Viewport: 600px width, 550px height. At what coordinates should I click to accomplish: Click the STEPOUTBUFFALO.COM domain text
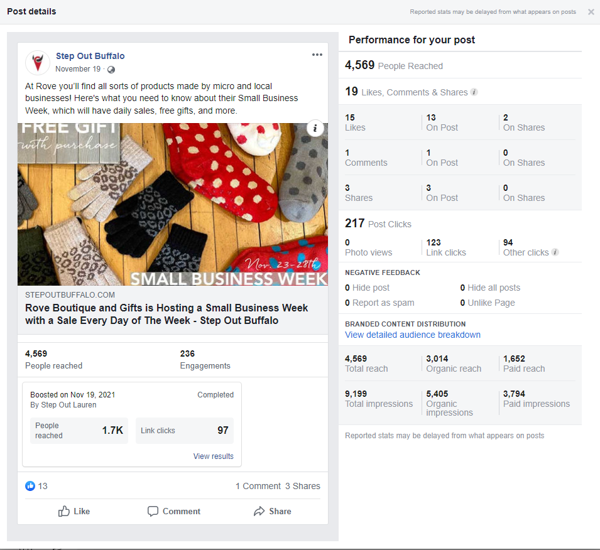[x=70, y=295]
